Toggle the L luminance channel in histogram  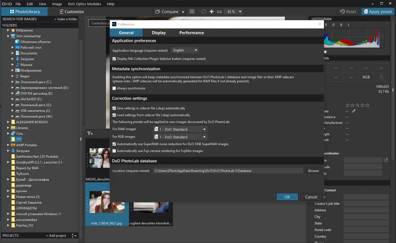(x=349, y=25)
